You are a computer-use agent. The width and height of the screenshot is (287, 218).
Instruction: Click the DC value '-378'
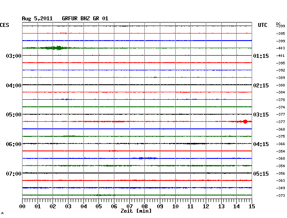click(x=280, y=100)
